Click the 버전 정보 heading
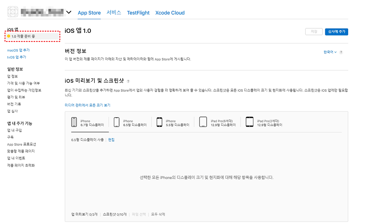The height and width of the screenshot is (224, 371). tap(76, 51)
